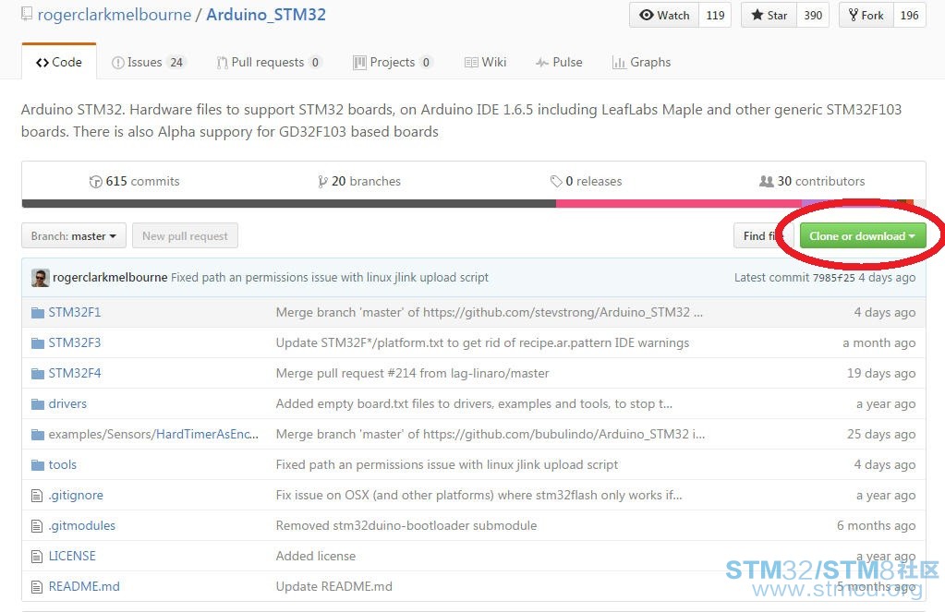
Task: Open the README.md file
Action: click(x=84, y=587)
